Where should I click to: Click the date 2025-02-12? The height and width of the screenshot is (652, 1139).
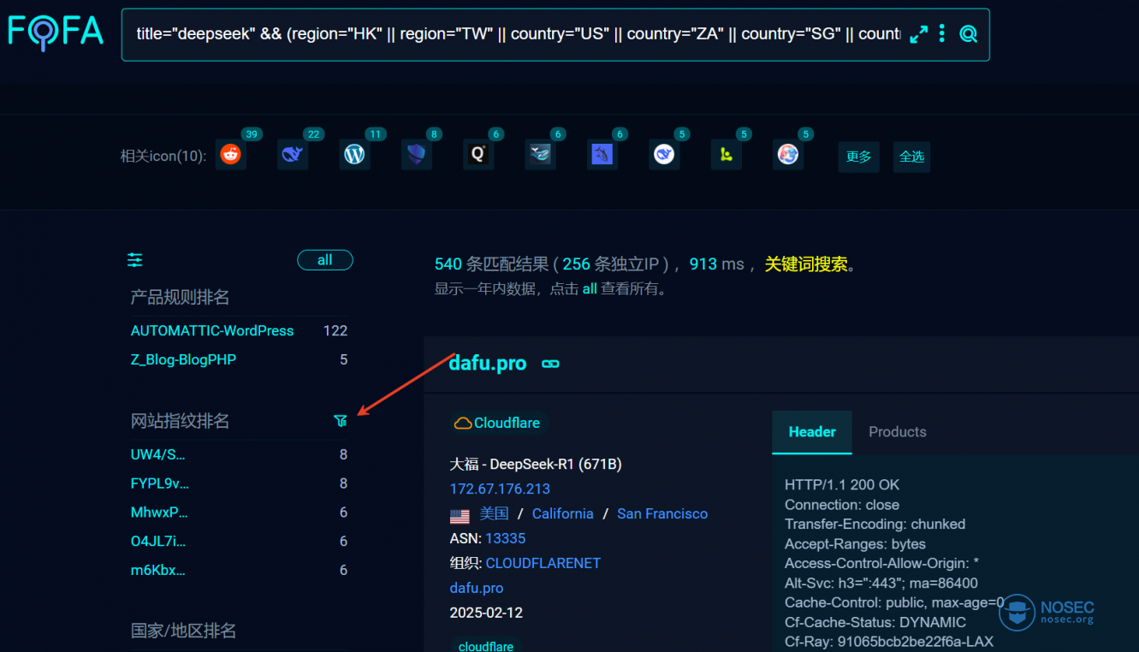(486, 613)
